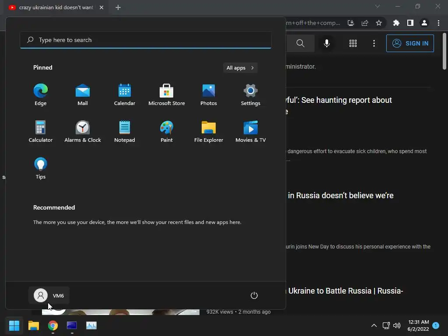Launch Notepad from pinned apps
448x336 pixels.
point(125,132)
